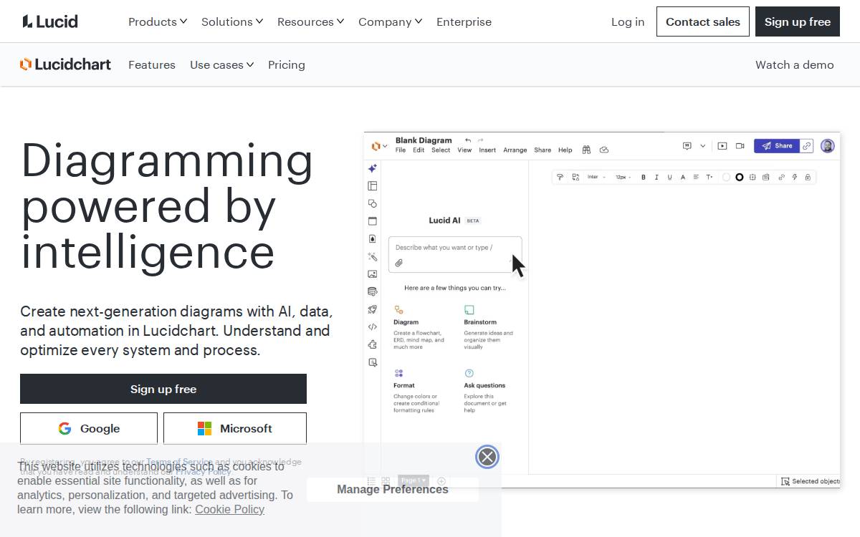Open the code brackets icon in sidebar
The height and width of the screenshot is (537, 860).
(373, 327)
